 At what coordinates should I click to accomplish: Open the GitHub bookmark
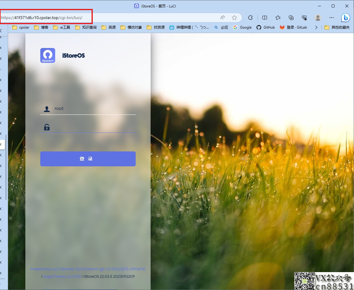point(265,27)
